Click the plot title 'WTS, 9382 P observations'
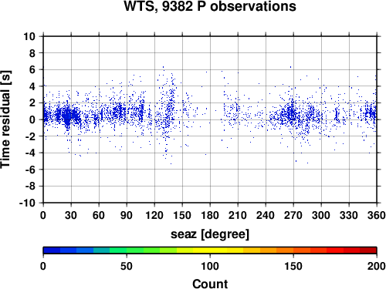Viewport: 386px width, 289px height. click(210, 6)
